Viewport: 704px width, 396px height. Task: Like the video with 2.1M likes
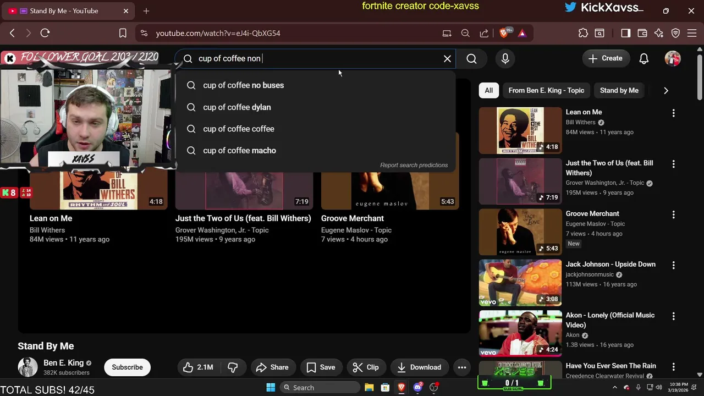(199, 367)
